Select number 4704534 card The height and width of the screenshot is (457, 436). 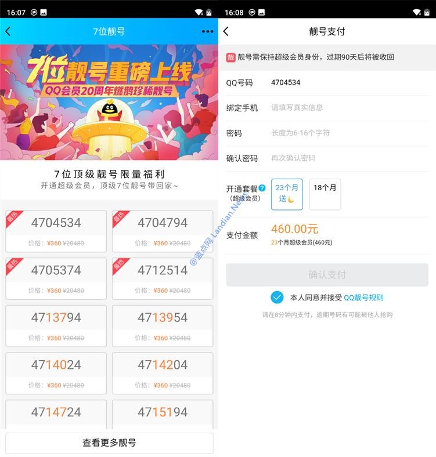tap(56, 231)
